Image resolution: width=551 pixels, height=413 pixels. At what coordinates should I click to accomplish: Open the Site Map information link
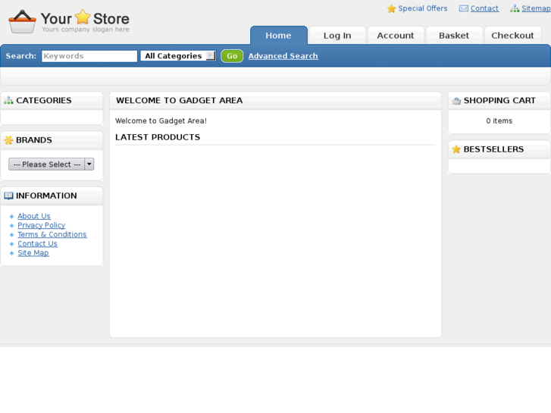(x=33, y=252)
